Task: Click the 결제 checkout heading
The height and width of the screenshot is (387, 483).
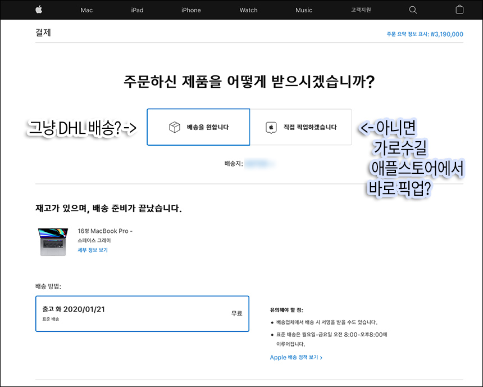Action: click(43, 33)
